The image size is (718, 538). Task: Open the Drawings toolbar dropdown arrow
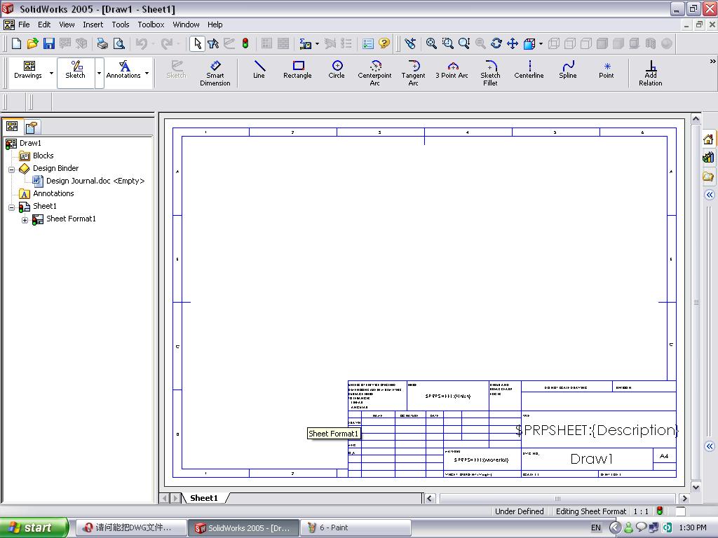51,73
